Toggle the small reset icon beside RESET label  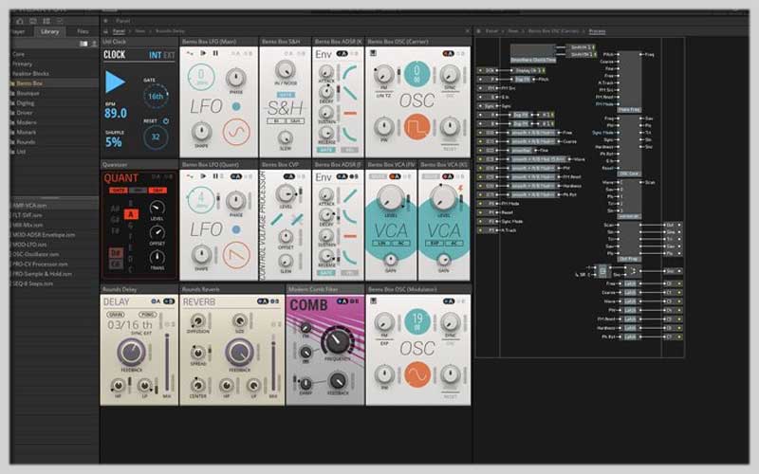165,121
